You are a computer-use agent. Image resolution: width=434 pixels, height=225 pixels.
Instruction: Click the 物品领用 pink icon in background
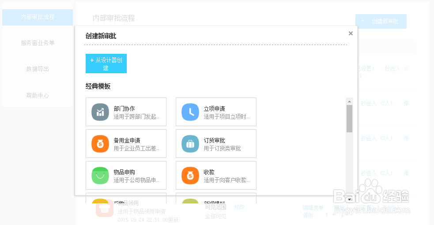point(104,209)
